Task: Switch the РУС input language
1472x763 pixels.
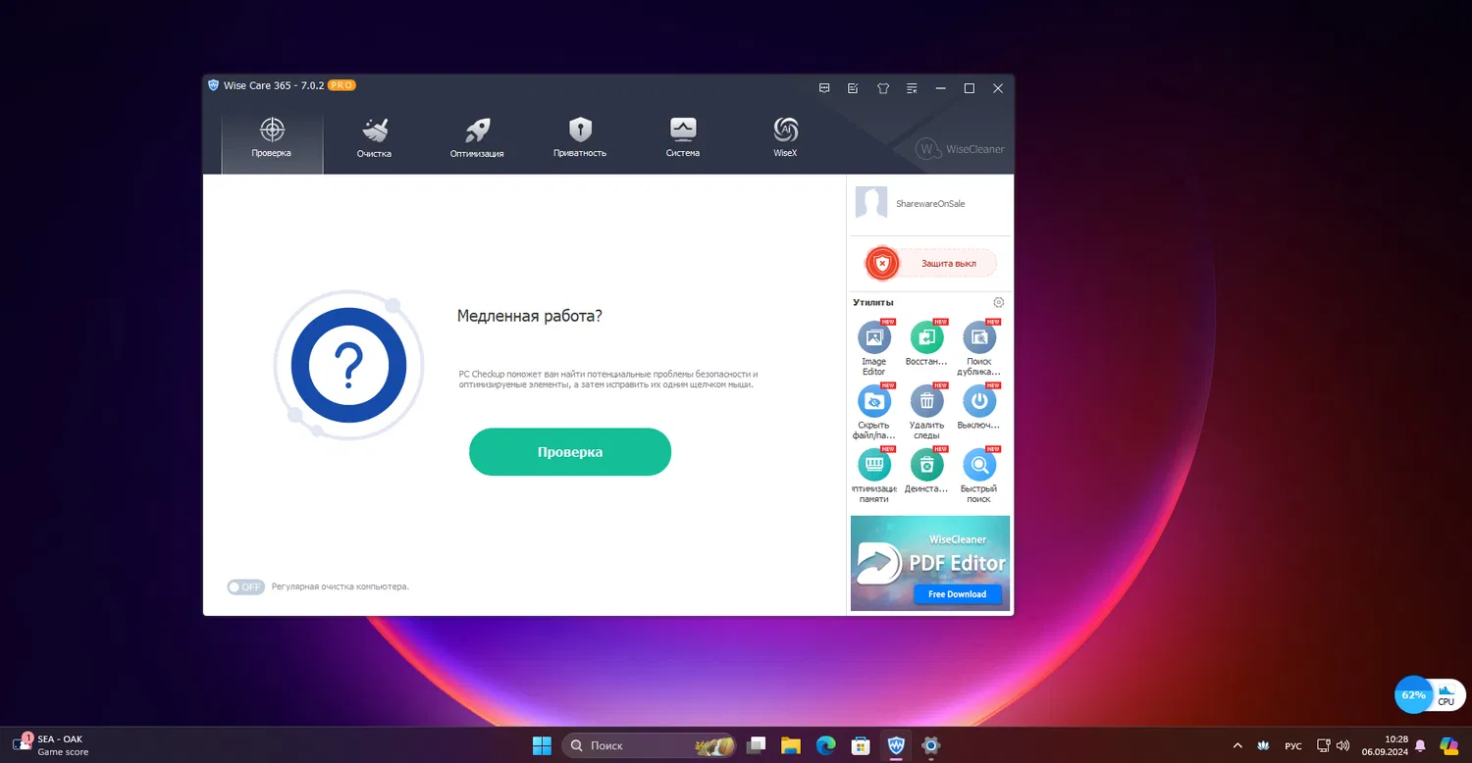Action: point(1293,746)
